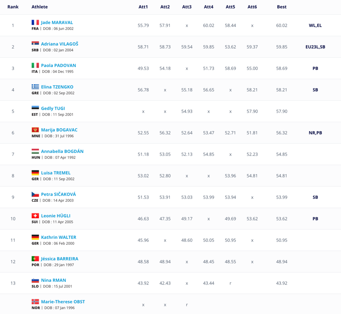Open Adriana VILAGOŠ athlete profile link
The width and height of the screenshot is (341, 314).
[60, 44]
